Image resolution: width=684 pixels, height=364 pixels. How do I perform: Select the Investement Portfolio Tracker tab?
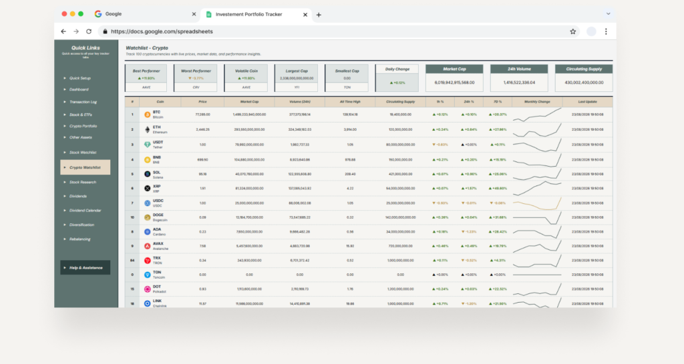(x=256, y=15)
